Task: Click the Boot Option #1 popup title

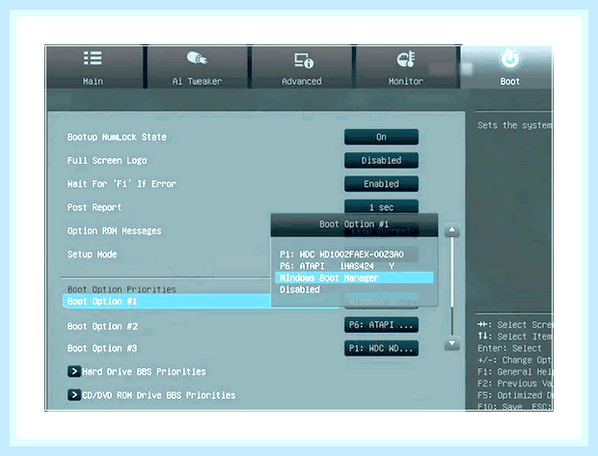Action: 354,225
